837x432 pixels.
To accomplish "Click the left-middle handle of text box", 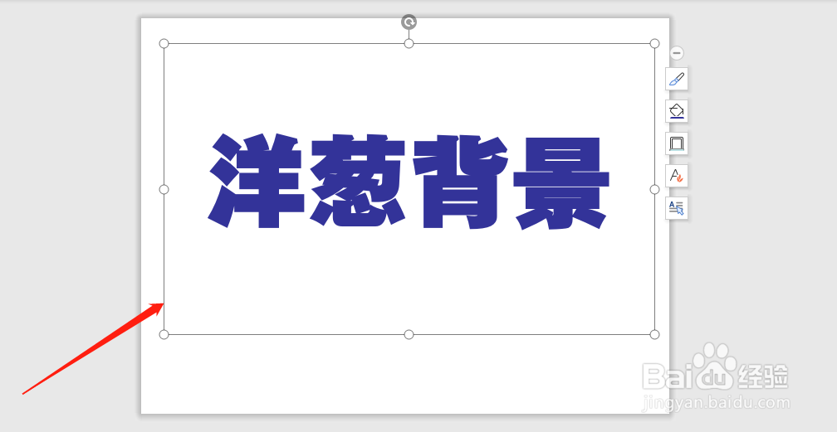I will [164, 189].
